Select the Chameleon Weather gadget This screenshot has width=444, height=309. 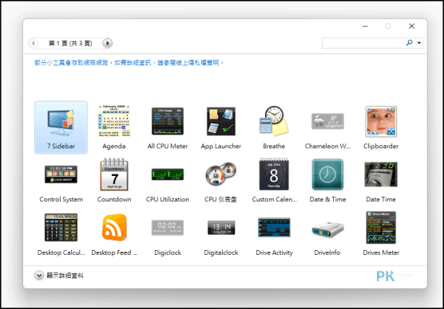click(x=327, y=121)
